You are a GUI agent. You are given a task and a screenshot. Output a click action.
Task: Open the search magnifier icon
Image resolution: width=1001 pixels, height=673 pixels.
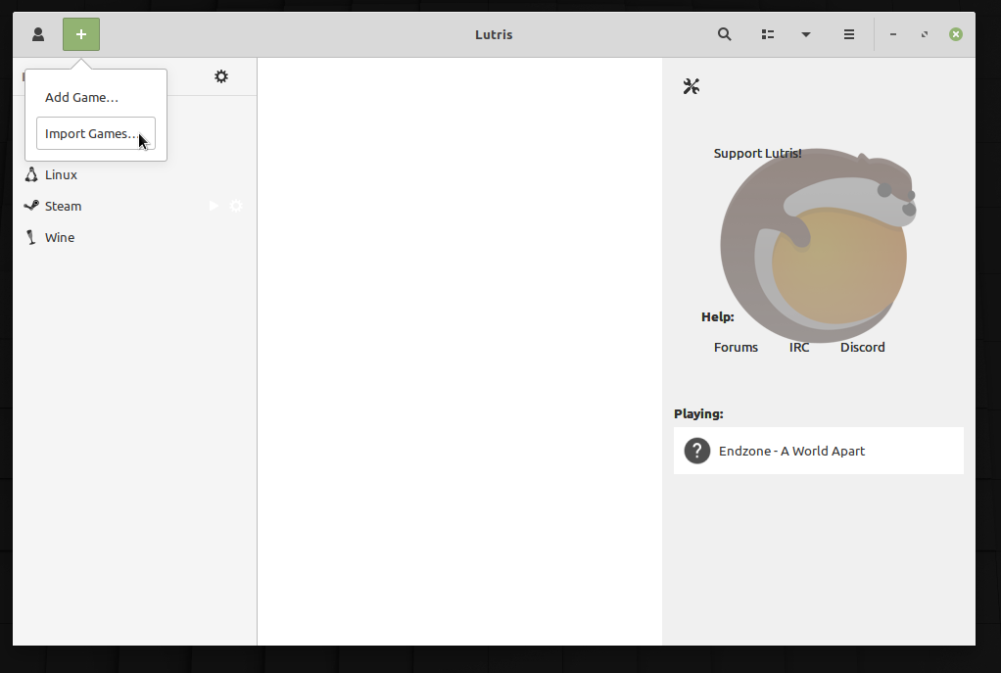pyautogui.click(x=724, y=34)
